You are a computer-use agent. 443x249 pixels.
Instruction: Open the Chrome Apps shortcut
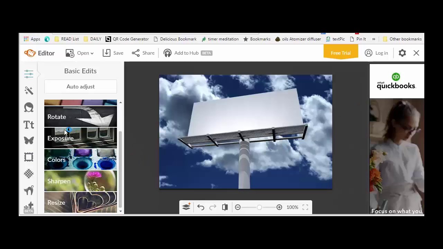tap(32, 39)
